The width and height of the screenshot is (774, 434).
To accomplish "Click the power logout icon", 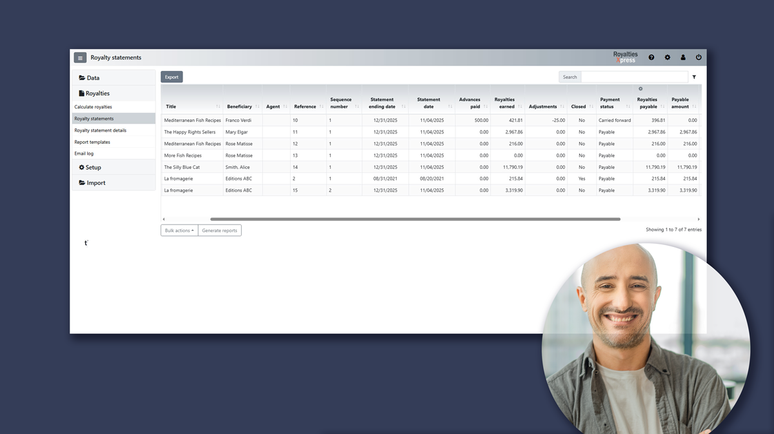I will [x=699, y=57].
